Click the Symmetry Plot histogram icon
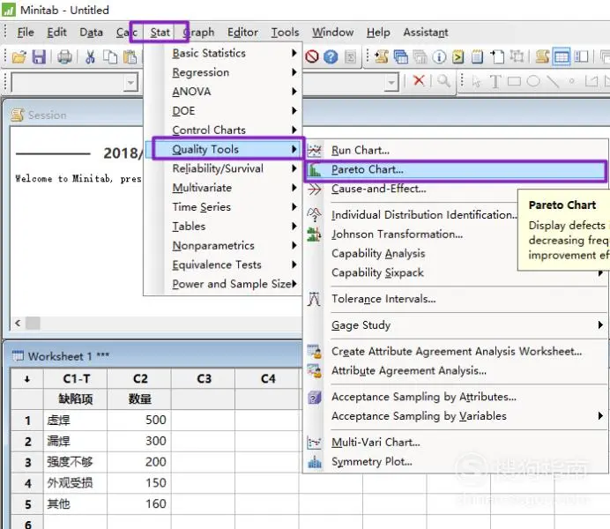610x529 pixels. coord(315,462)
